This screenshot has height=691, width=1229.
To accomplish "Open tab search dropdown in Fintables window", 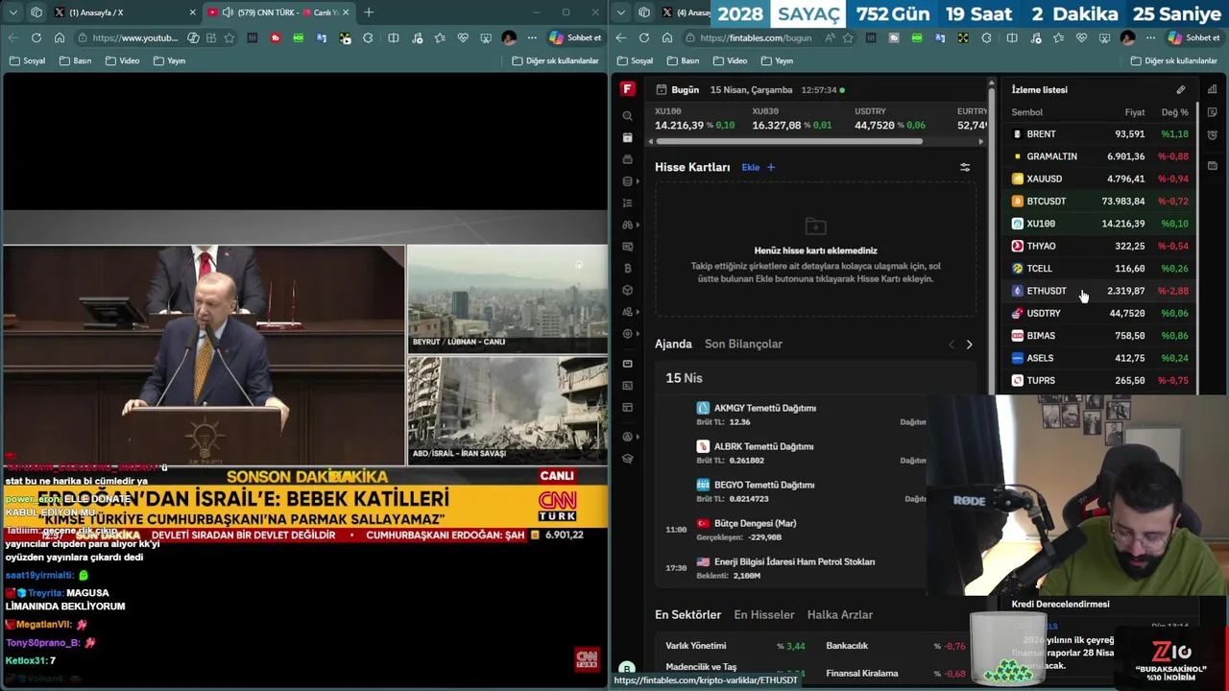I will click(621, 12).
